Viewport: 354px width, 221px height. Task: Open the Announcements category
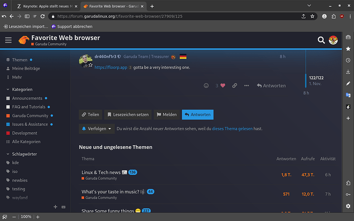27,98
